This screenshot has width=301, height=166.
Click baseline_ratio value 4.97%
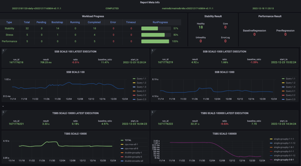[105, 124]
